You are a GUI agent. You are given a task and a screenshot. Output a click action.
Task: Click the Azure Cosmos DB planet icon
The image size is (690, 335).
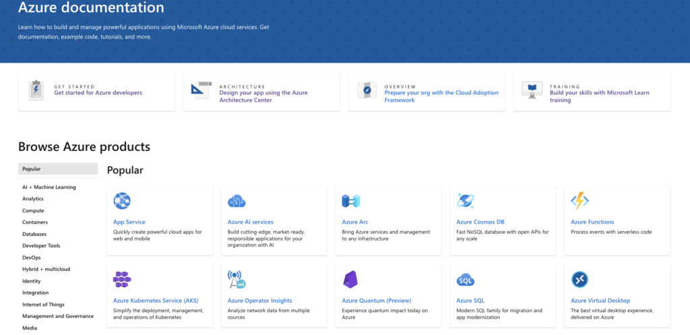(x=465, y=200)
